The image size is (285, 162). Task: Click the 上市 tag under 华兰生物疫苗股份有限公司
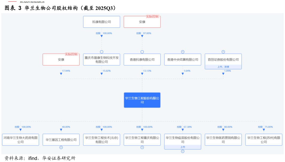(x=183, y=147)
